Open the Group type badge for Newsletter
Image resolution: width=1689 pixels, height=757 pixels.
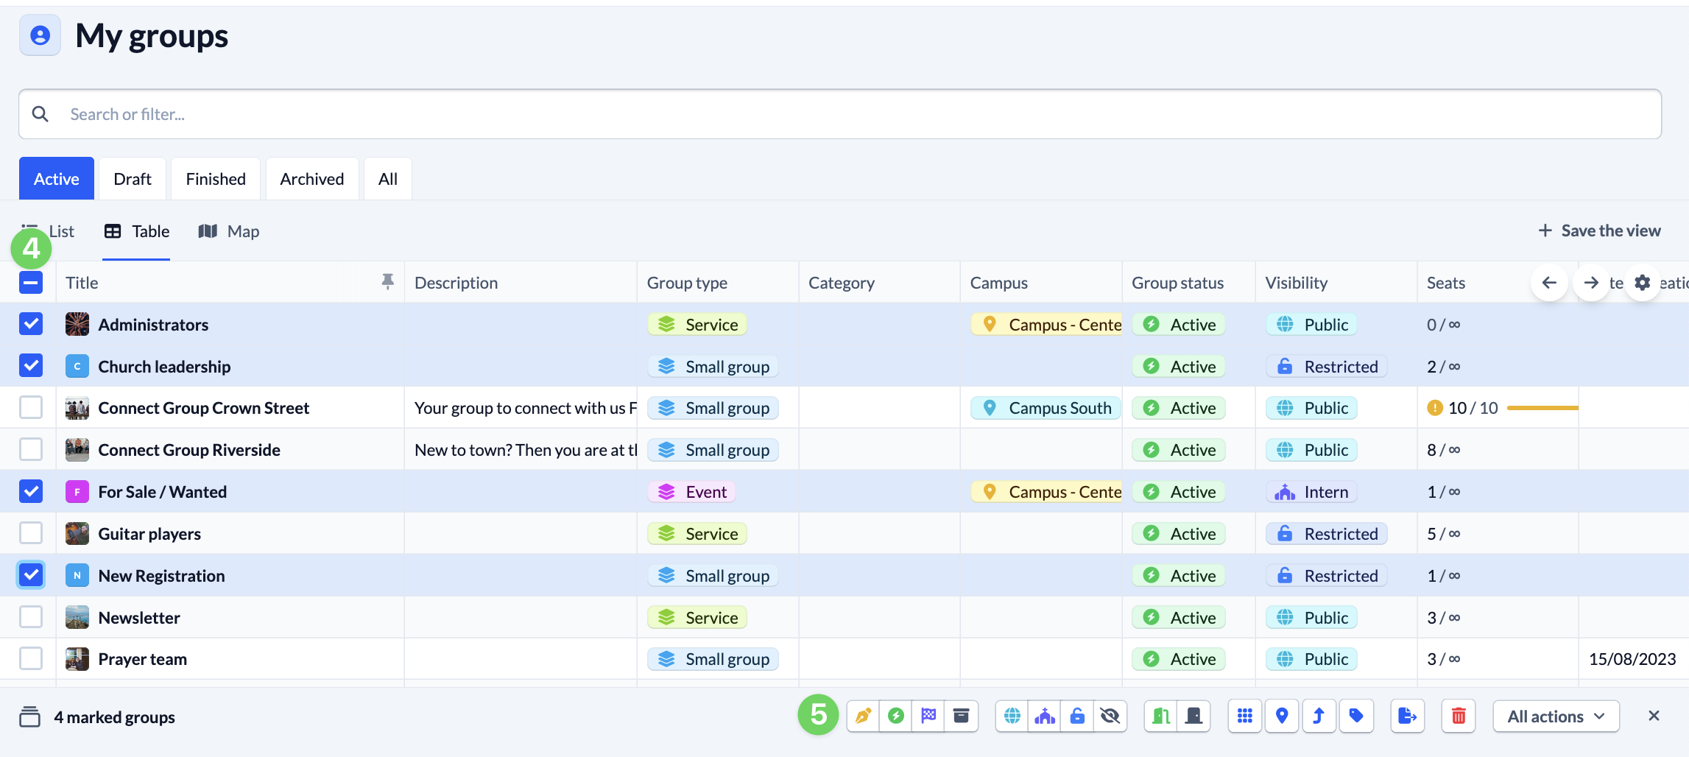[x=697, y=618]
